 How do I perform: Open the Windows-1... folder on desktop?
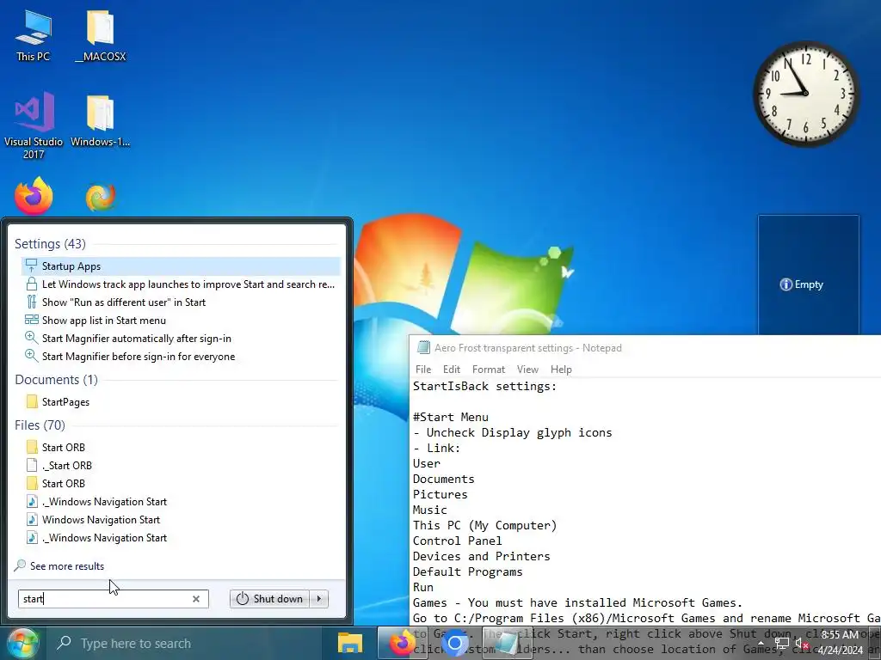[100, 120]
